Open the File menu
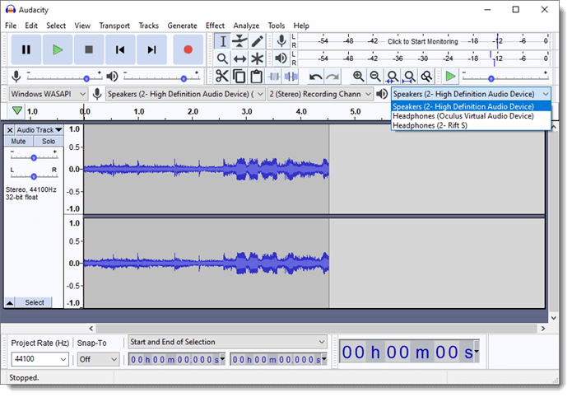Viewport: 572px width, 397px height. pyautogui.click(x=11, y=26)
